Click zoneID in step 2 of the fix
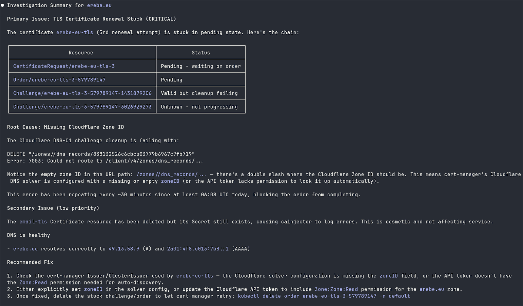Image resolution: width=523 pixels, height=306 pixels. 93,289
